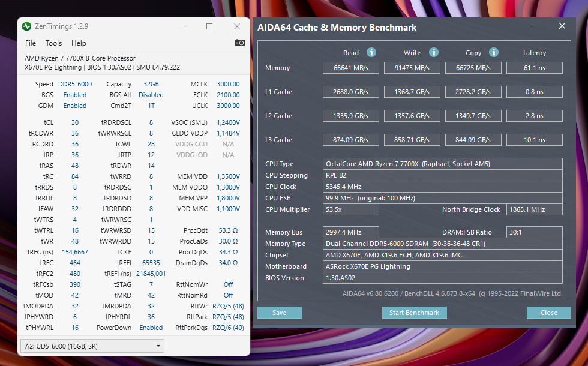Click the Memory Latency value 61.1 ns
The height and width of the screenshot is (366, 588).
pos(535,68)
